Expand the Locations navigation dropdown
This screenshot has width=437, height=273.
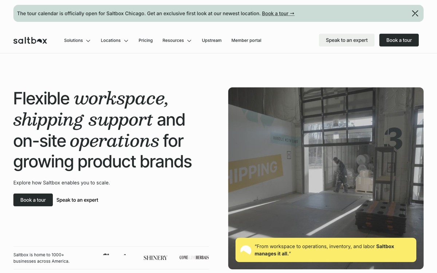click(x=114, y=40)
